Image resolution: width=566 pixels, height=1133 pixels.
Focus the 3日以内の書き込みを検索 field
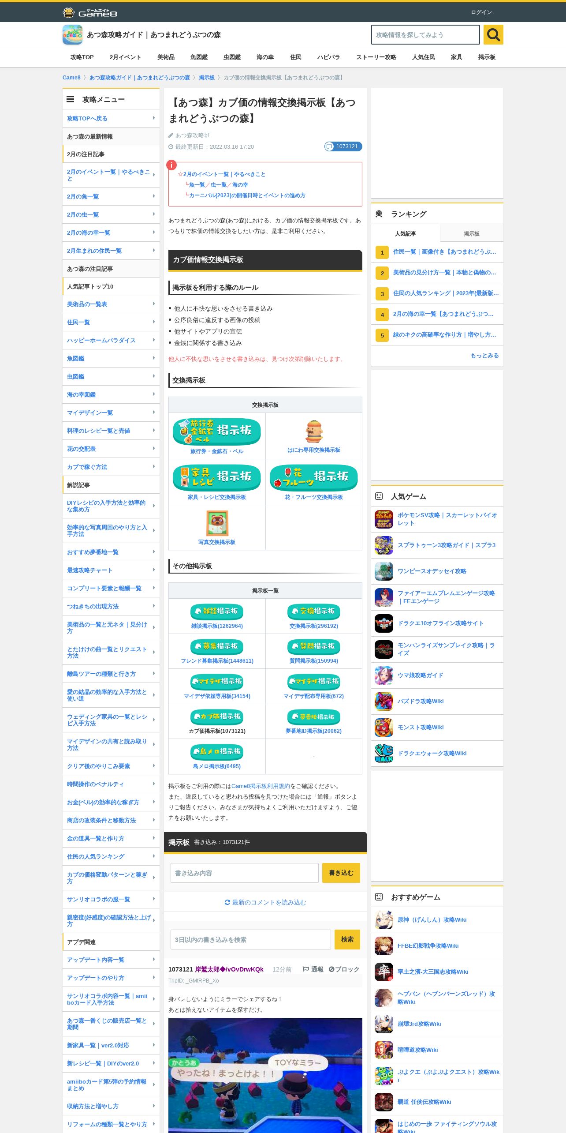tap(251, 940)
